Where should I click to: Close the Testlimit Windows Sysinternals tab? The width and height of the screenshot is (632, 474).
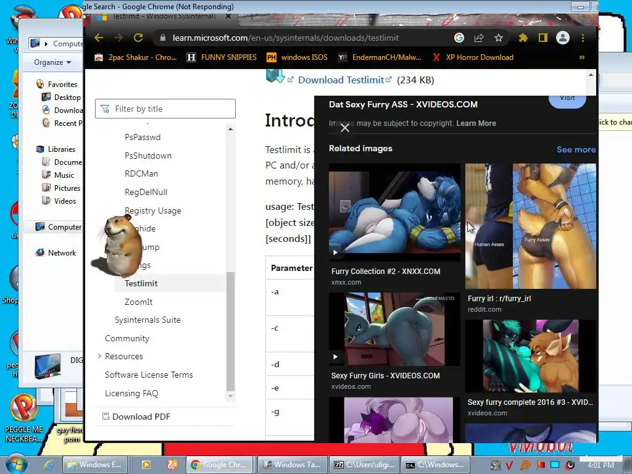[x=228, y=17]
